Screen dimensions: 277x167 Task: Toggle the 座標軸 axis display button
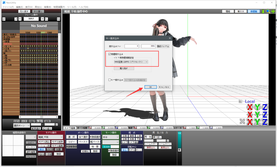click(254, 12)
